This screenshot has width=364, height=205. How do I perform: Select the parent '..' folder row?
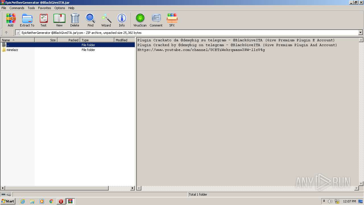coord(68,45)
